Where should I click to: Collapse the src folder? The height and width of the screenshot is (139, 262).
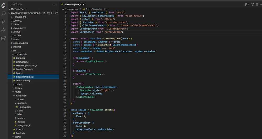click(34, 51)
